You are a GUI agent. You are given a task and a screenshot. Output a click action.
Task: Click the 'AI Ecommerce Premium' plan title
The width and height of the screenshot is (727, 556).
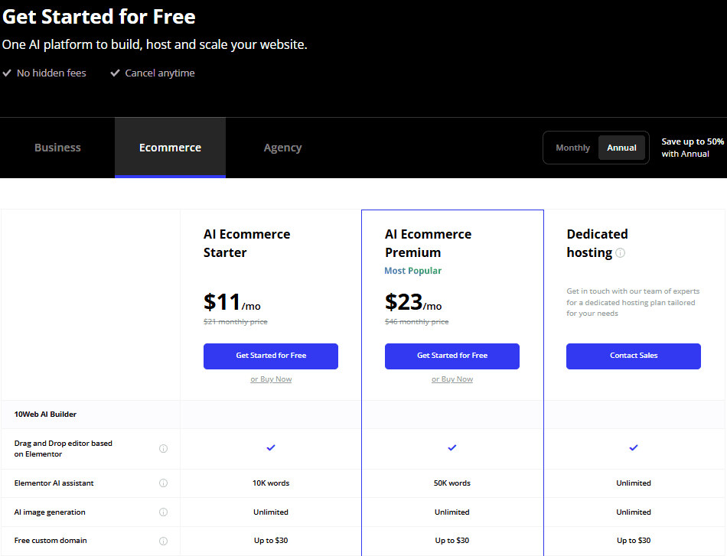tap(428, 243)
